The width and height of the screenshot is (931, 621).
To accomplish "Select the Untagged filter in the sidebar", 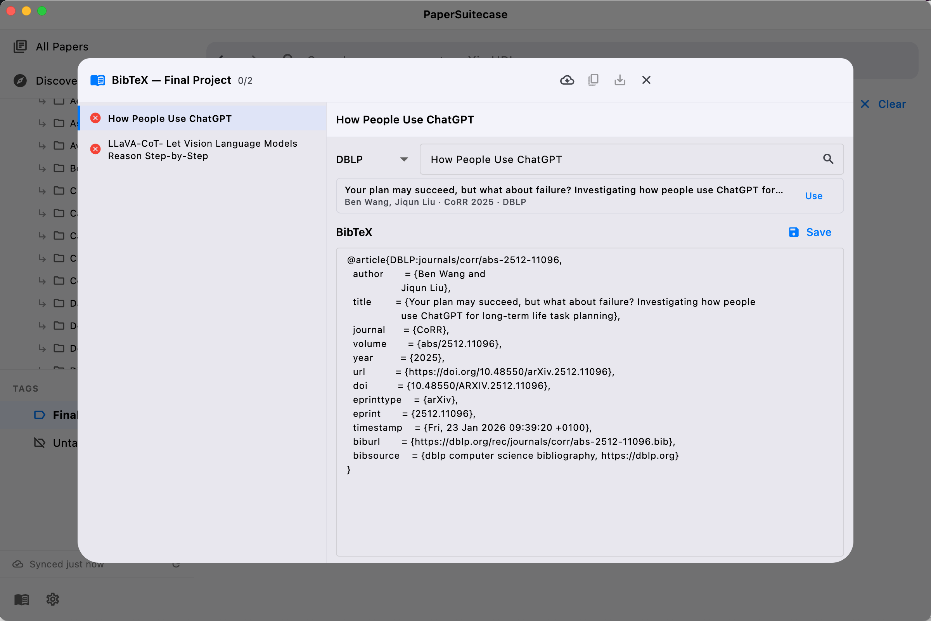I will point(66,442).
